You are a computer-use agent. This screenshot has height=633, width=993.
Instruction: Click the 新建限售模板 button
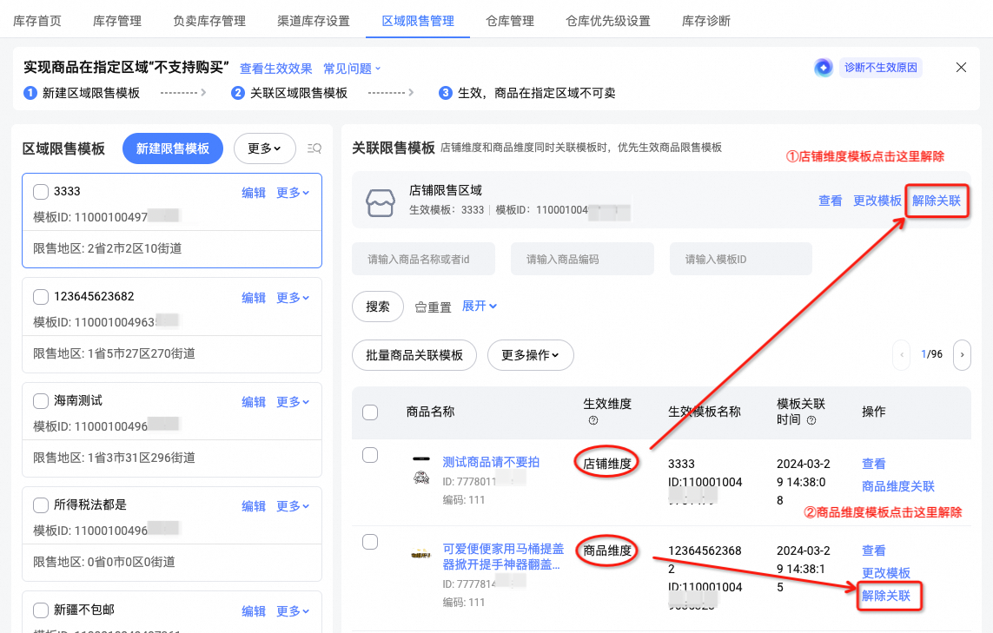point(173,148)
